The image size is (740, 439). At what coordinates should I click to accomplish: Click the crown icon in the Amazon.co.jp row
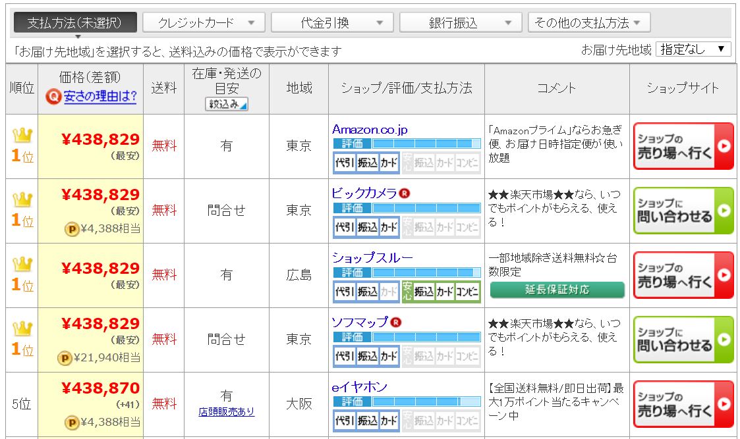22,136
